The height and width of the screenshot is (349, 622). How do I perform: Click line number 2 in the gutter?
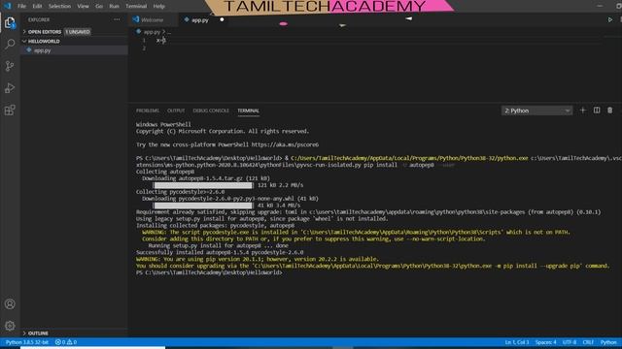pyautogui.click(x=144, y=48)
